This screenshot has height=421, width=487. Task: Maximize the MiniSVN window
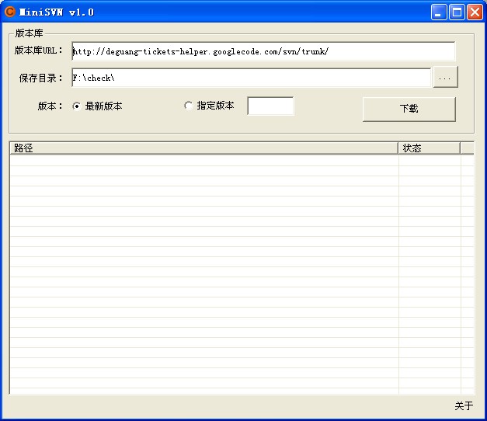(457, 12)
